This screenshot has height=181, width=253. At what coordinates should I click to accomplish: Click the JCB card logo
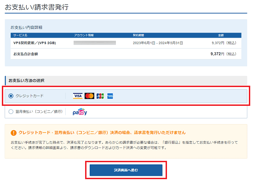(100, 96)
